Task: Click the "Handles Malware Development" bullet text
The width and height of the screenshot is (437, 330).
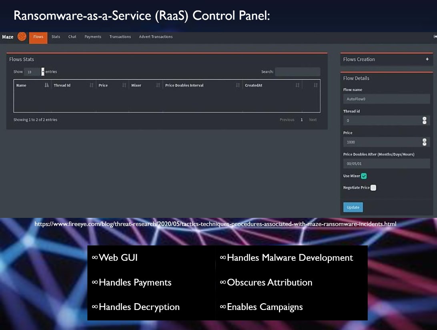Action: coord(290,258)
